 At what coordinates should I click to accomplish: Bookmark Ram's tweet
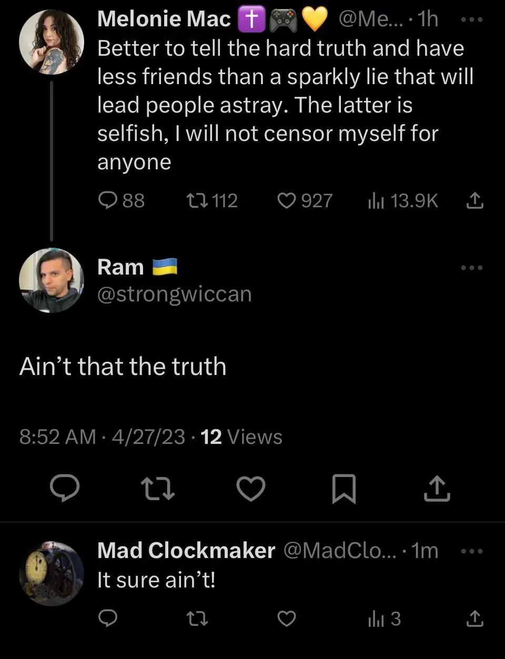click(x=344, y=488)
